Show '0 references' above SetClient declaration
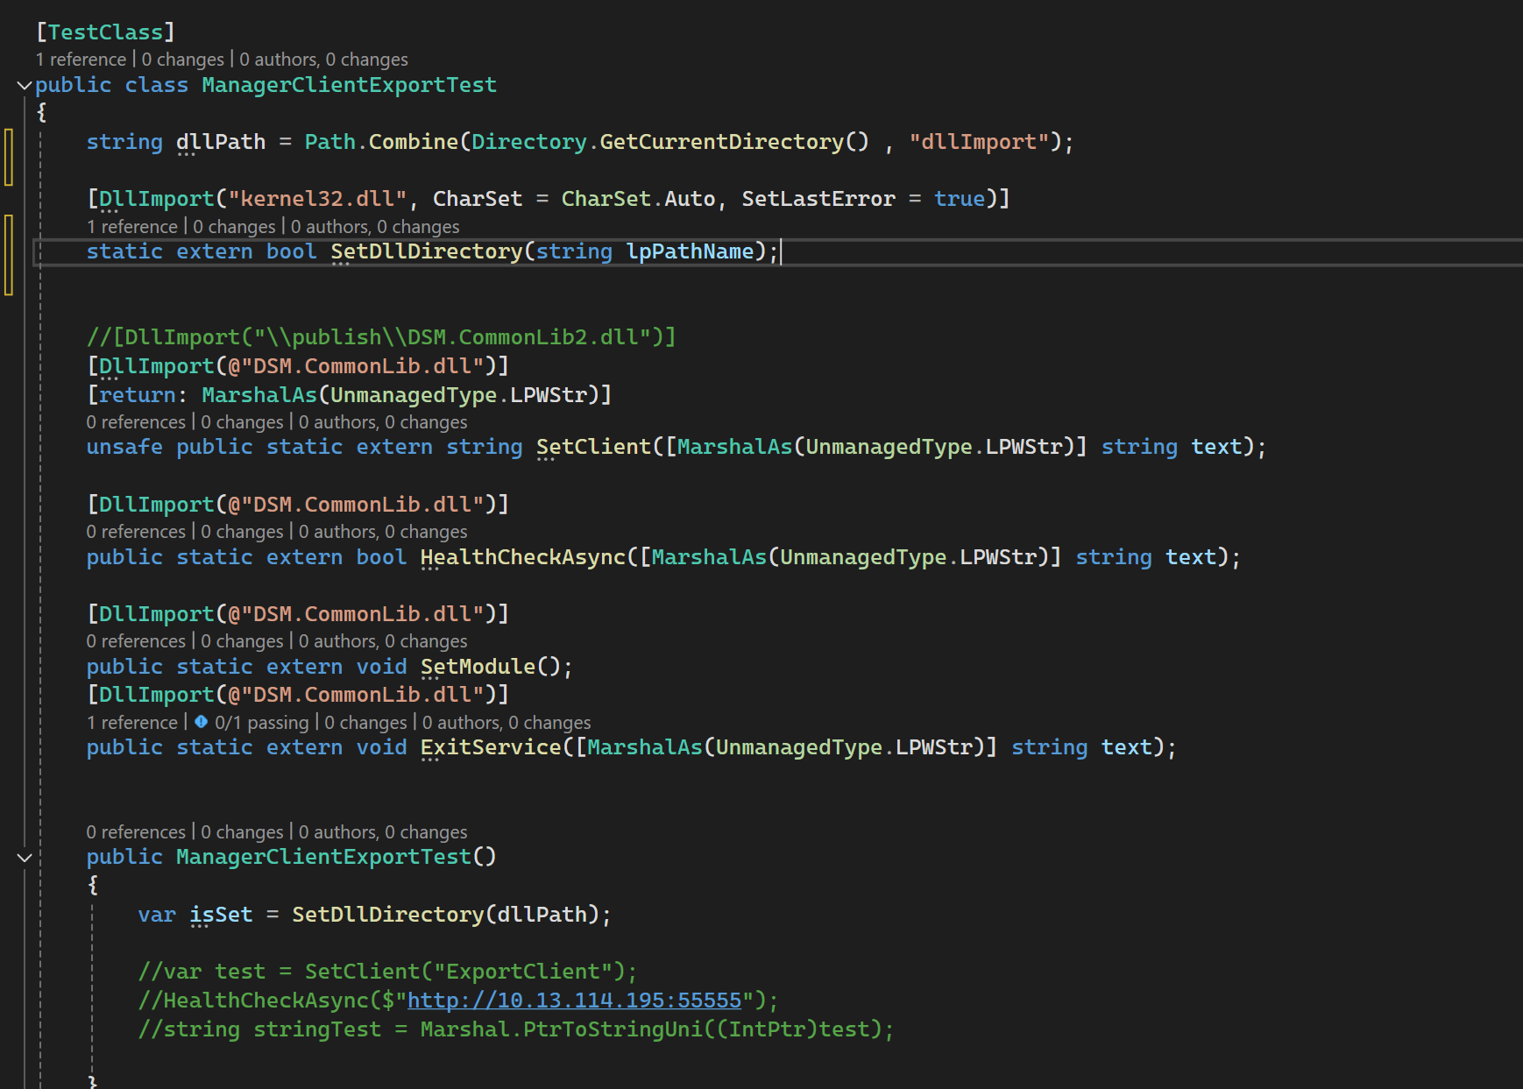 (x=136, y=422)
